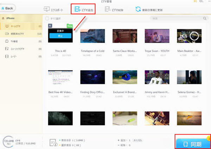
Task: Click the 'This is 40' title text
Action: pos(60,51)
